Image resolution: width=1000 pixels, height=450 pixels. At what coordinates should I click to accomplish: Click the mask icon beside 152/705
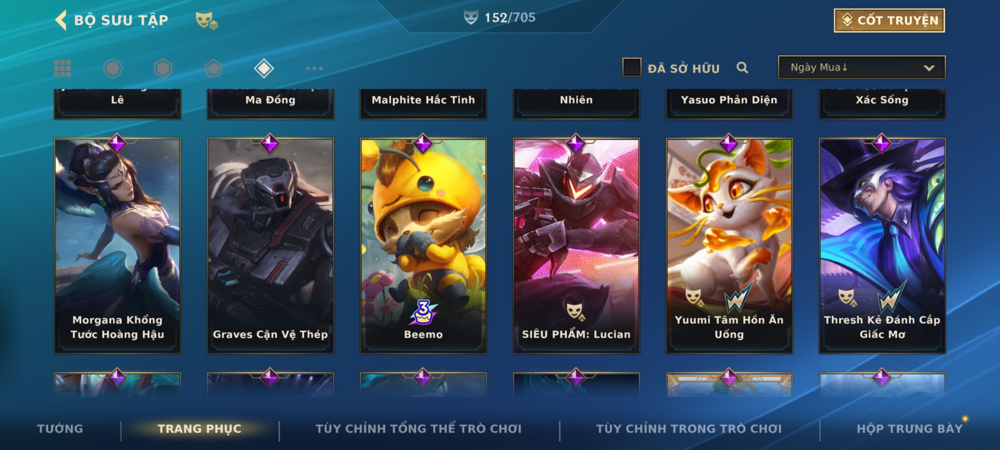point(471,17)
